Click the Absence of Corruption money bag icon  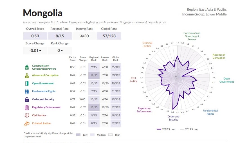coord(27,76)
